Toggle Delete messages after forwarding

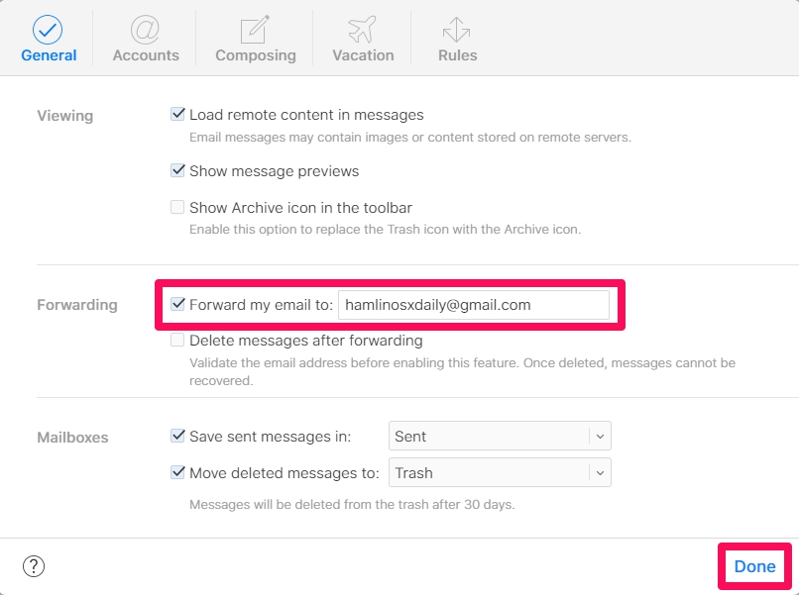pyautogui.click(x=177, y=339)
